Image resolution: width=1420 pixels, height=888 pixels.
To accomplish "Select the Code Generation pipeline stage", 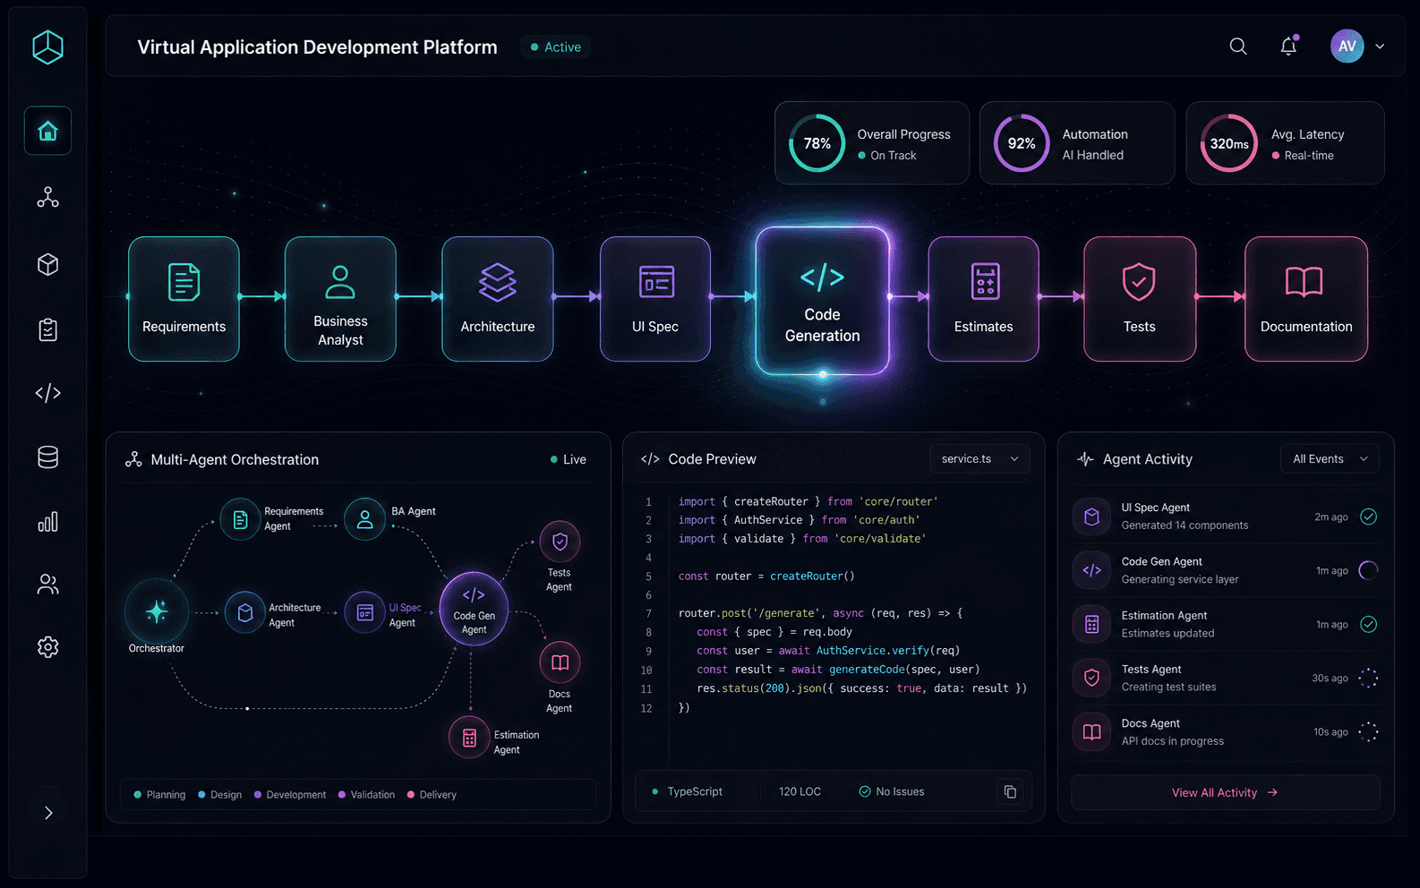I will [822, 300].
